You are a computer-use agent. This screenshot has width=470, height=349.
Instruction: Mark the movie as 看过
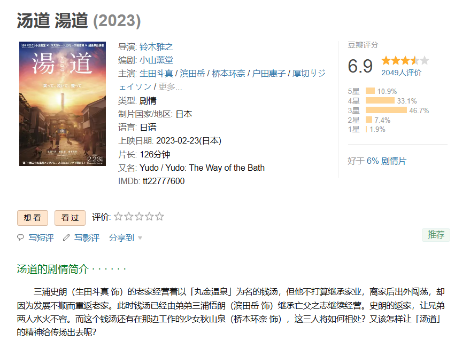pos(70,218)
